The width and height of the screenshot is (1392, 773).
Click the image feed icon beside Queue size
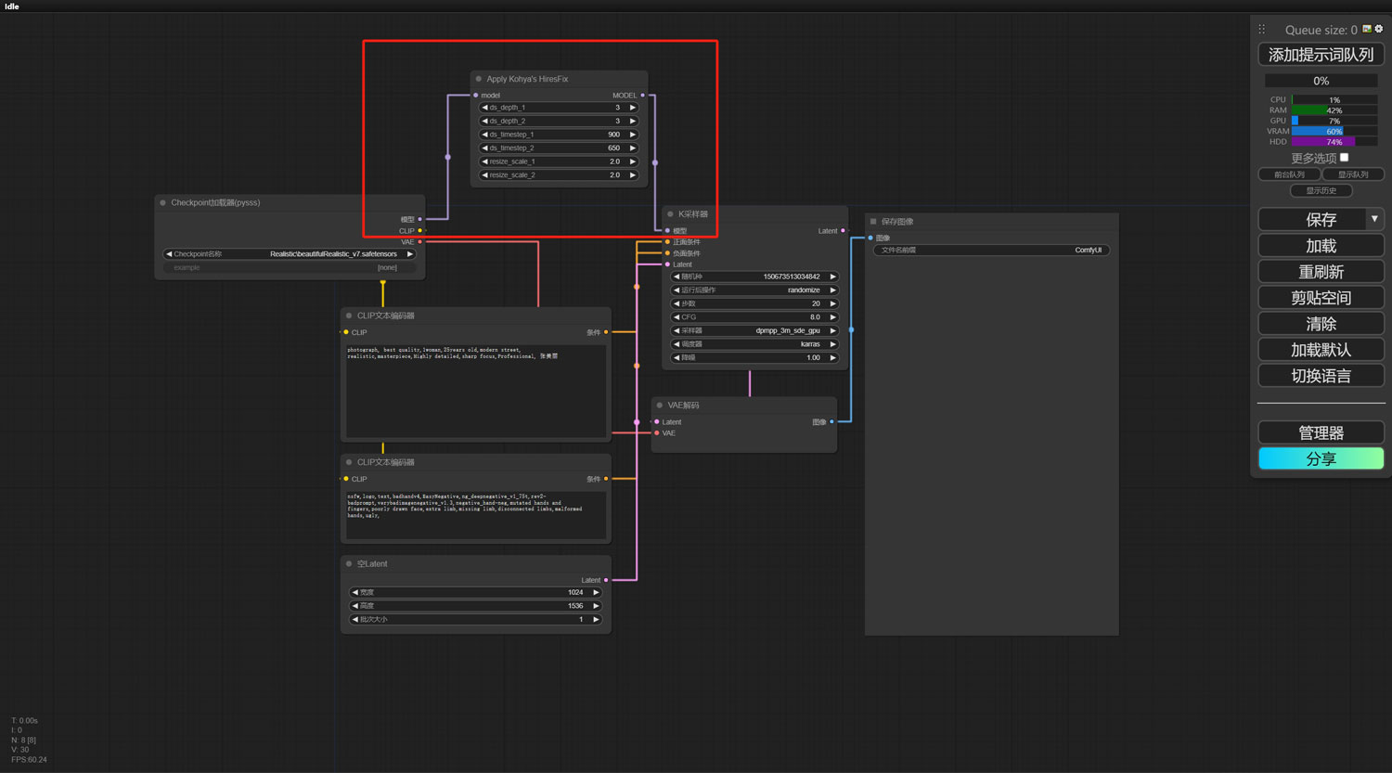[1367, 29]
